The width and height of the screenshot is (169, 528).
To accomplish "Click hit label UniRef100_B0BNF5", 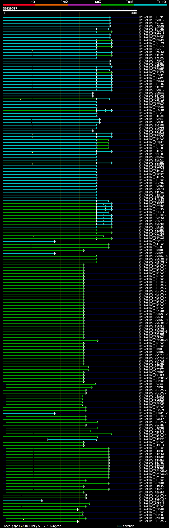I will click(152, 326).
